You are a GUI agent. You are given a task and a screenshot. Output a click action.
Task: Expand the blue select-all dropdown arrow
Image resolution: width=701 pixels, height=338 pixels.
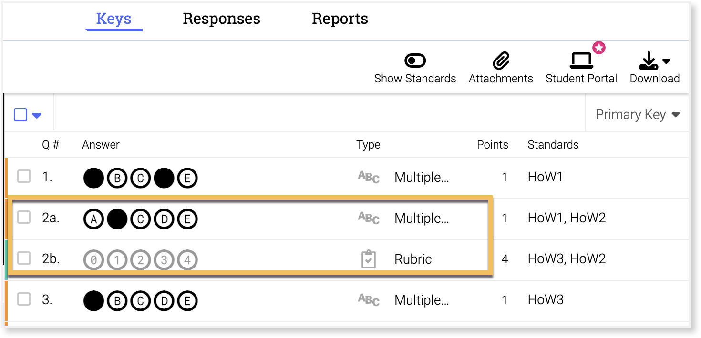coord(37,115)
